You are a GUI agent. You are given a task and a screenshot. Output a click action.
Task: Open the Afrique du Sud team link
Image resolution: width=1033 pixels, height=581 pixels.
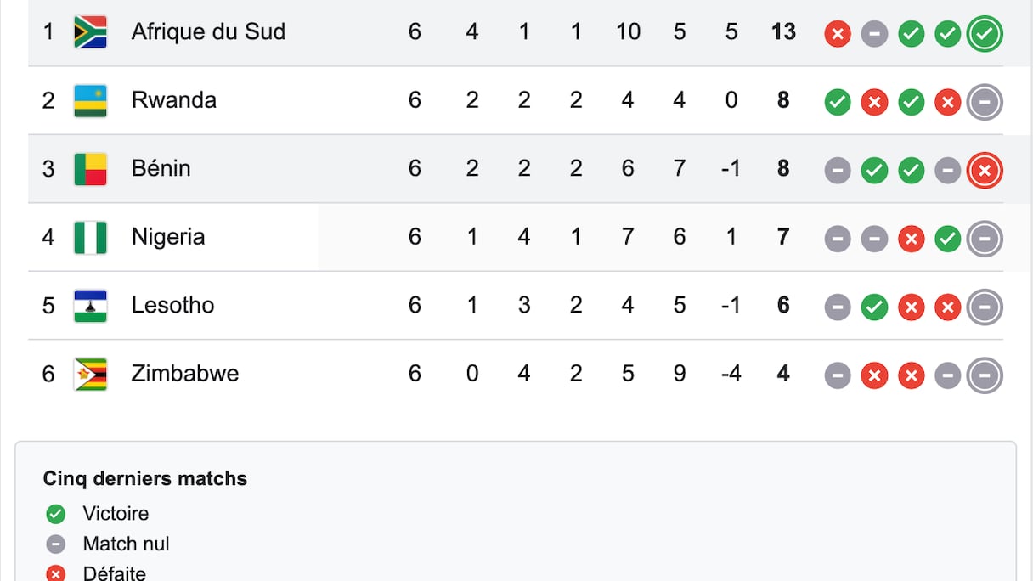point(208,32)
